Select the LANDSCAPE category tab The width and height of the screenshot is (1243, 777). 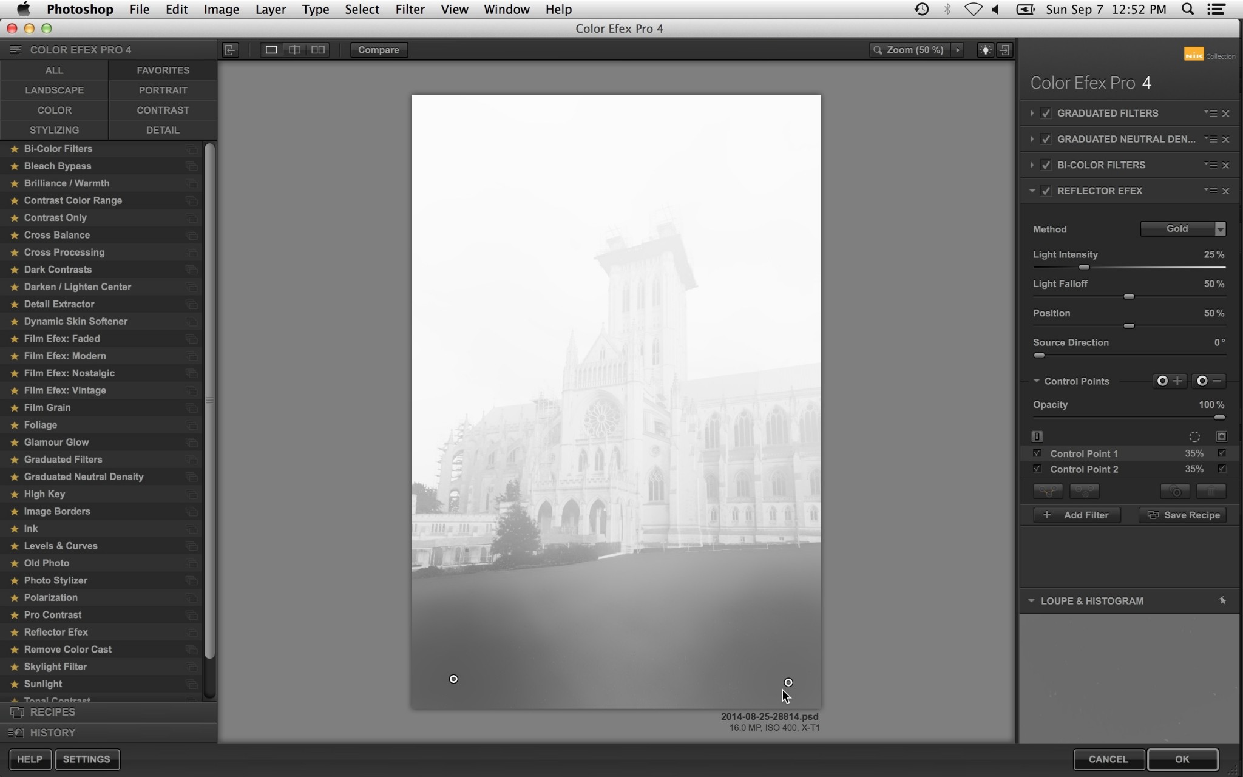54,90
